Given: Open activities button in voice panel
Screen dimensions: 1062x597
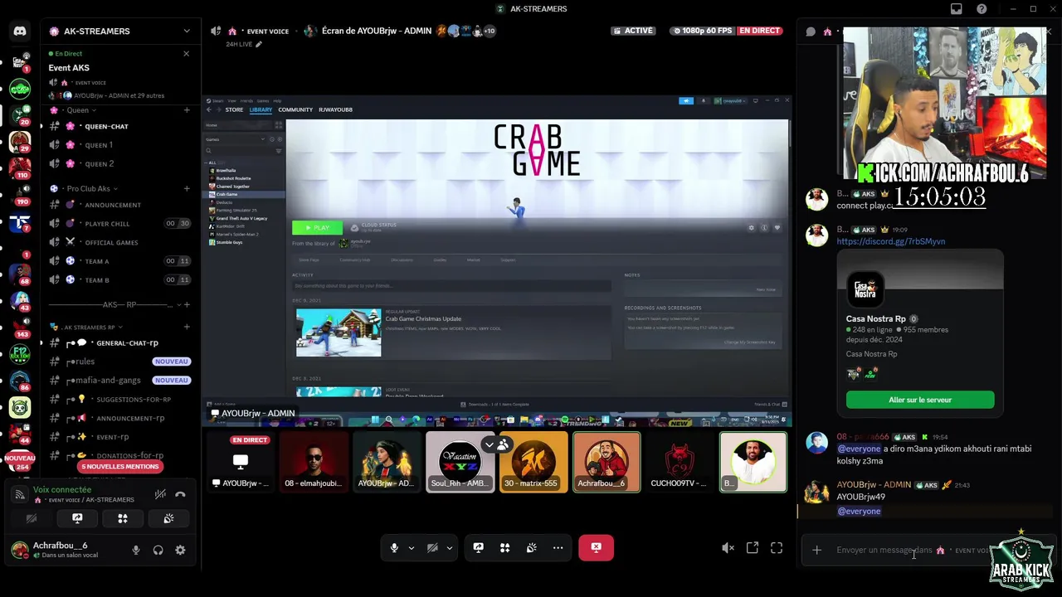Looking at the screenshot, I should point(123,518).
